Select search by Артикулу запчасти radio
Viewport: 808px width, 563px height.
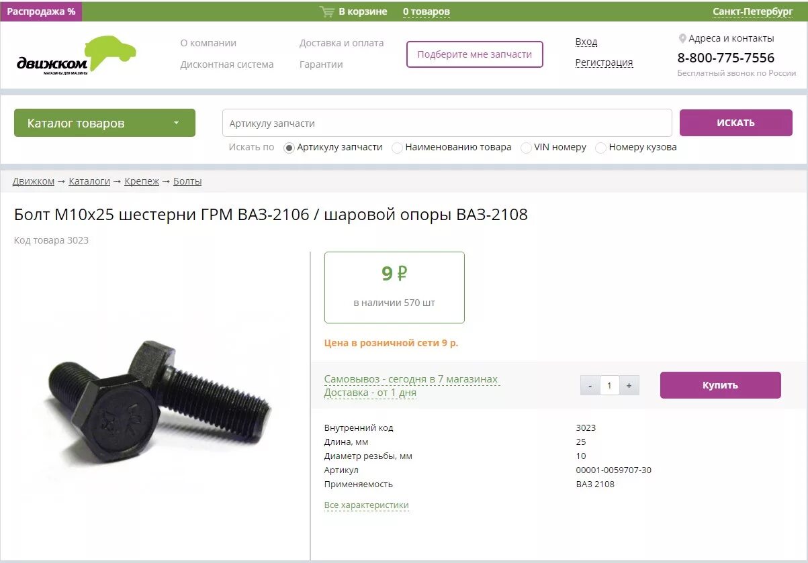pyautogui.click(x=289, y=148)
